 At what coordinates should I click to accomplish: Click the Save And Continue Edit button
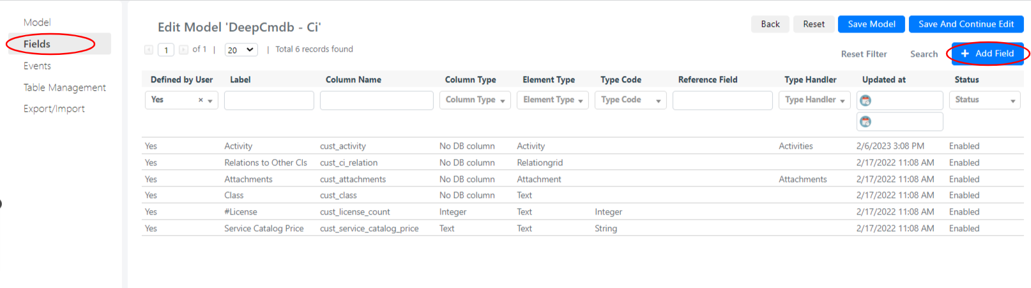point(966,24)
